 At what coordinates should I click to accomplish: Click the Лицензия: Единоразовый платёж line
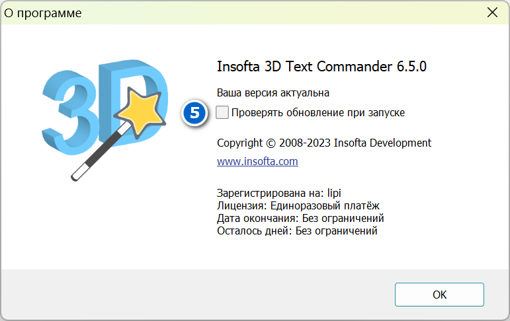[298, 205]
